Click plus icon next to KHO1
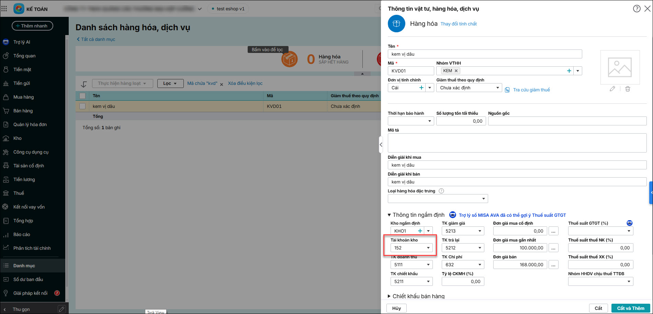 tap(420, 231)
